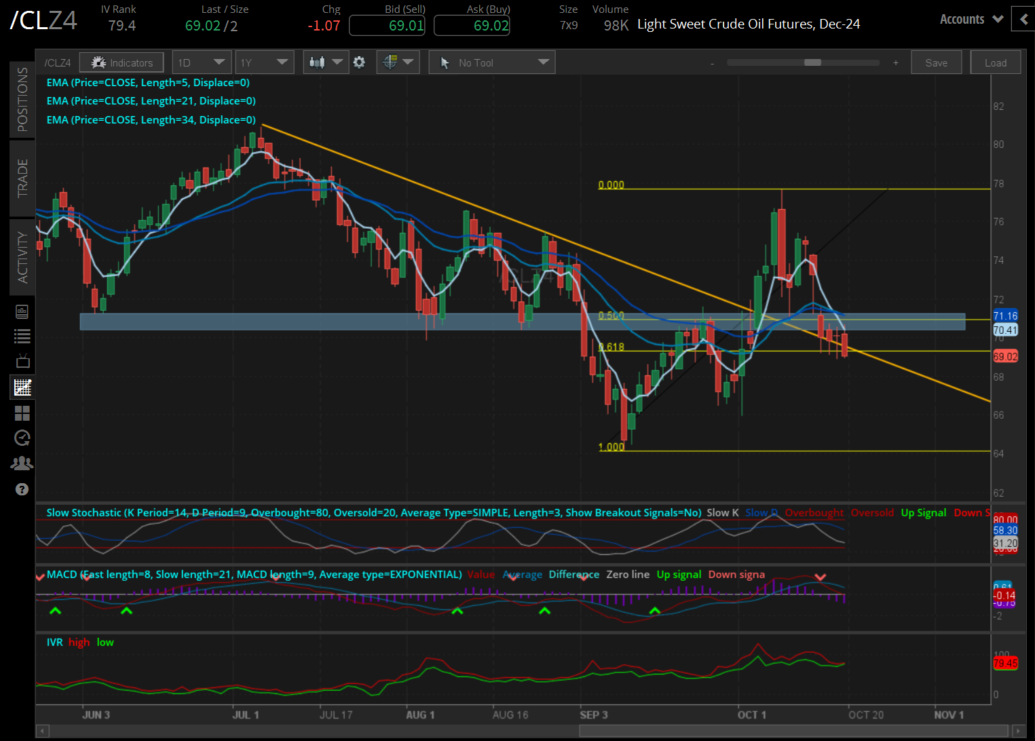Open the No Tool selector dropdown
Image resolution: width=1035 pixels, height=741 pixels.
(491, 62)
